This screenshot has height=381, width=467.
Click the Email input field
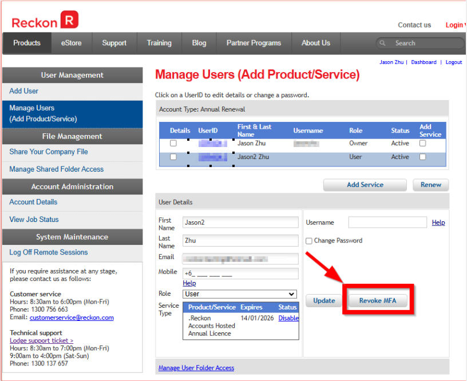(x=240, y=259)
